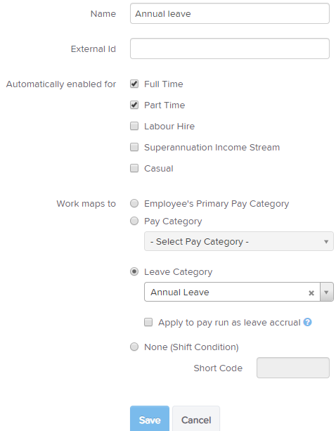336x431 pixels.
Task: Select Employee's Primary Pay Category radio
Action: pyautogui.click(x=134, y=203)
